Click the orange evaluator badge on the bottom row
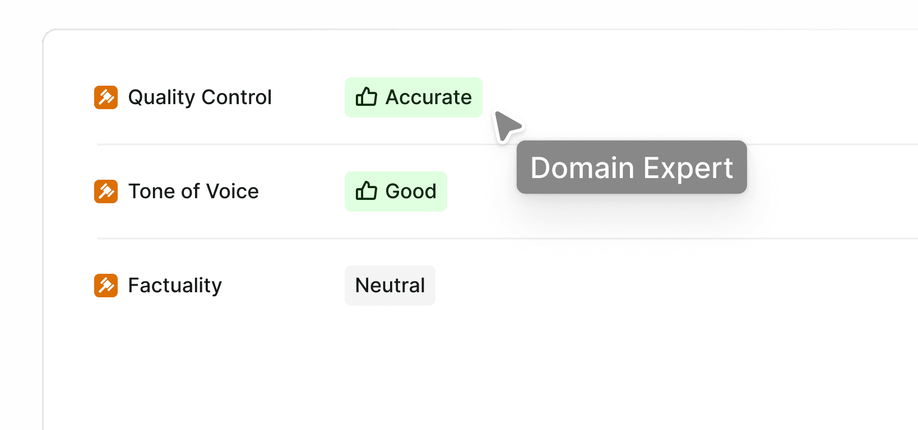 (x=106, y=286)
